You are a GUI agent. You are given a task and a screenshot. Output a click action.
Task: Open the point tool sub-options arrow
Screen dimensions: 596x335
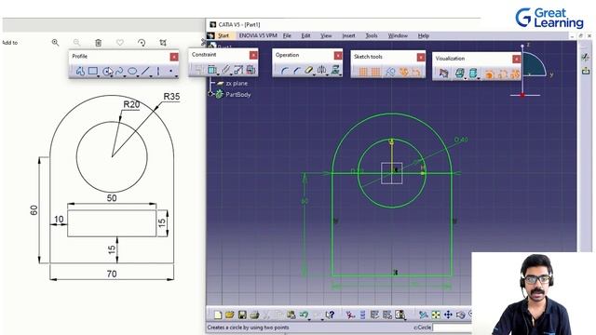[176, 76]
